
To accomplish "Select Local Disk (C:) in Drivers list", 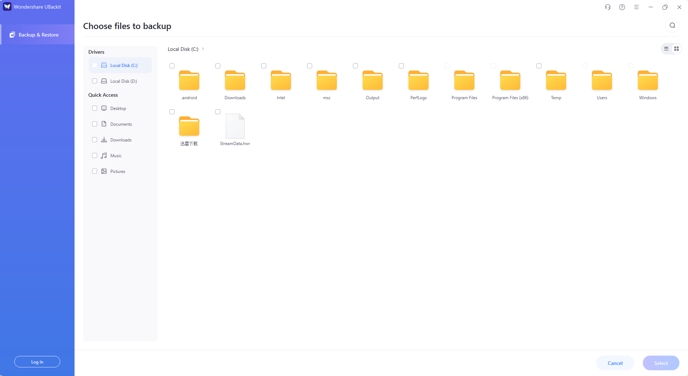I will (120, 65).
